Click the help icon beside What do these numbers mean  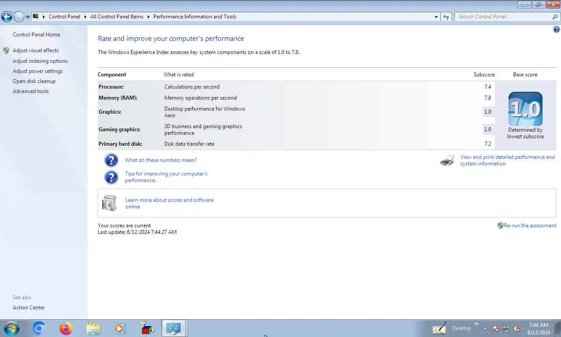111,160
